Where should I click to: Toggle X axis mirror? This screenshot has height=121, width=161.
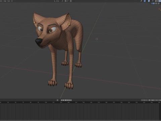(x=153, y=3)
